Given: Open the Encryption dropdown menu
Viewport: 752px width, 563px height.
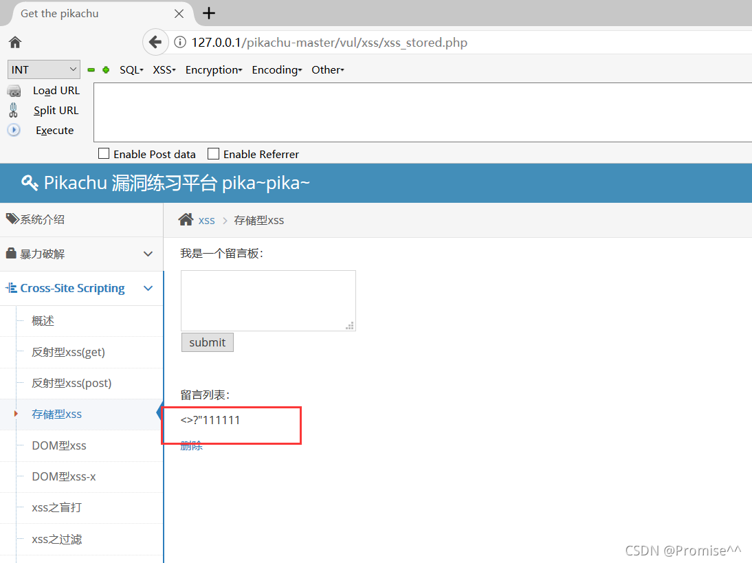Looking at the screenshot, I should [x=214, y=70].
